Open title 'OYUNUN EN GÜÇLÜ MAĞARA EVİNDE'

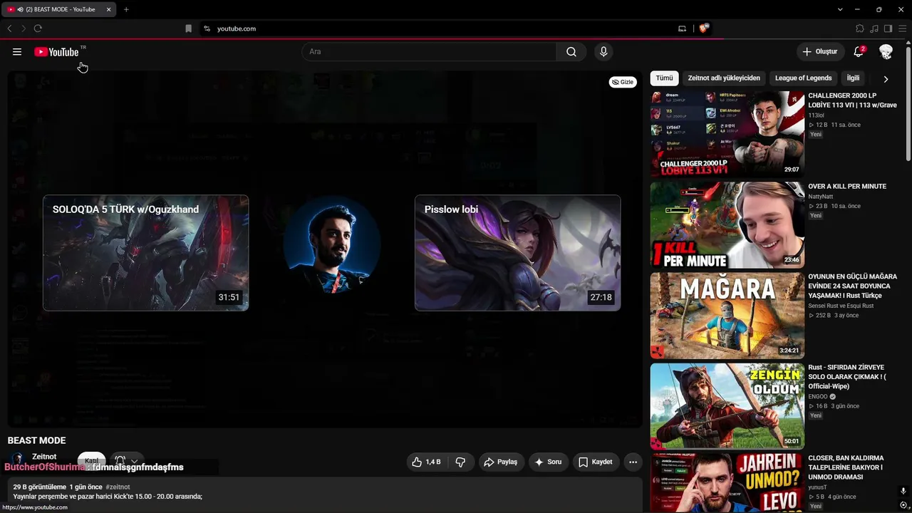click(x=852, y=286)
